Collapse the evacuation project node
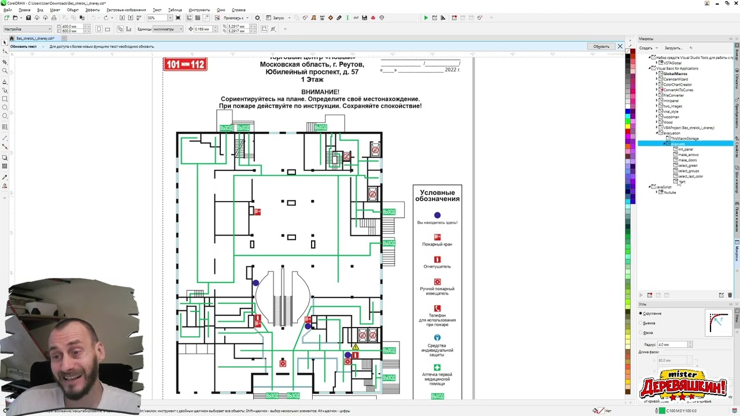This screenshot has height=416, width=740. pyautogui.click(x=657, y=133)
